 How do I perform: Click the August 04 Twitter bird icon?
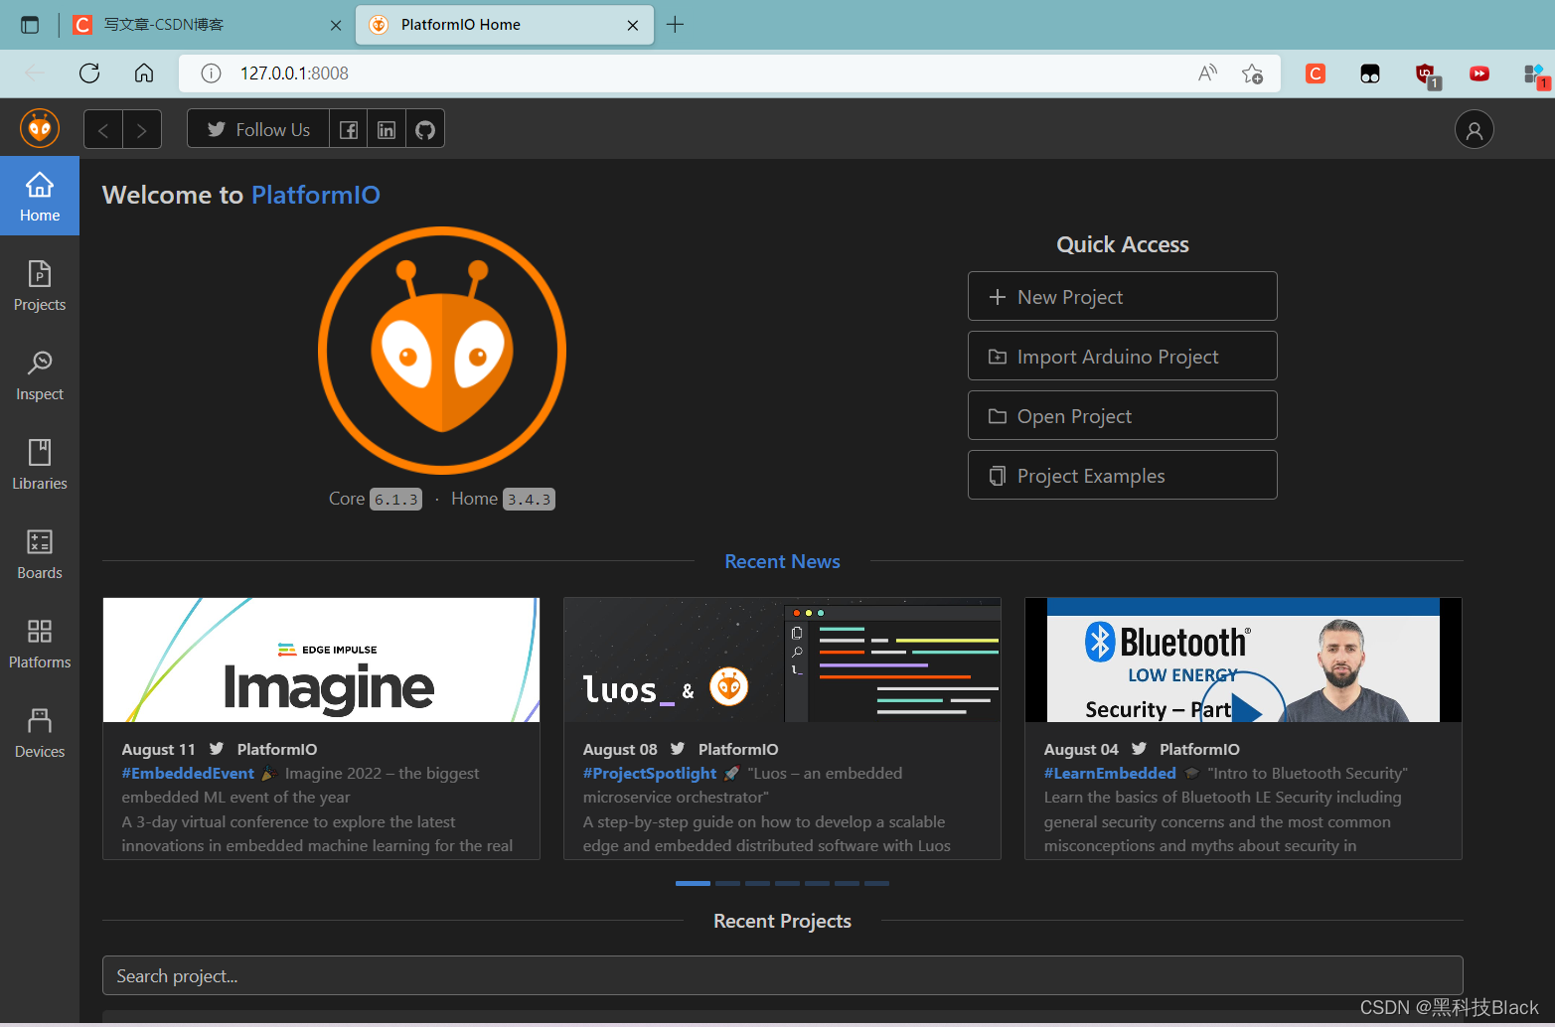coord(1139,748)
